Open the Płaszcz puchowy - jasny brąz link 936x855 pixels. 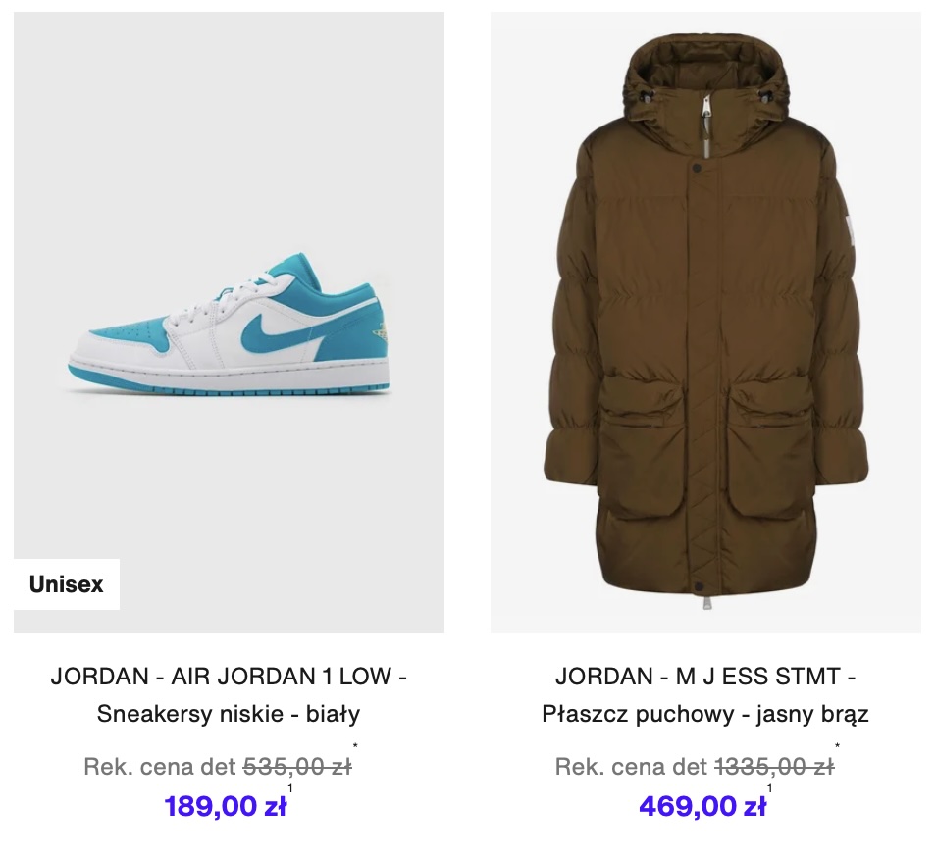point(705,714)
